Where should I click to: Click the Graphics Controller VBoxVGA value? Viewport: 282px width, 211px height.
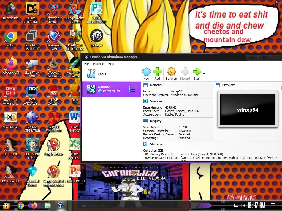click(185, 131)
